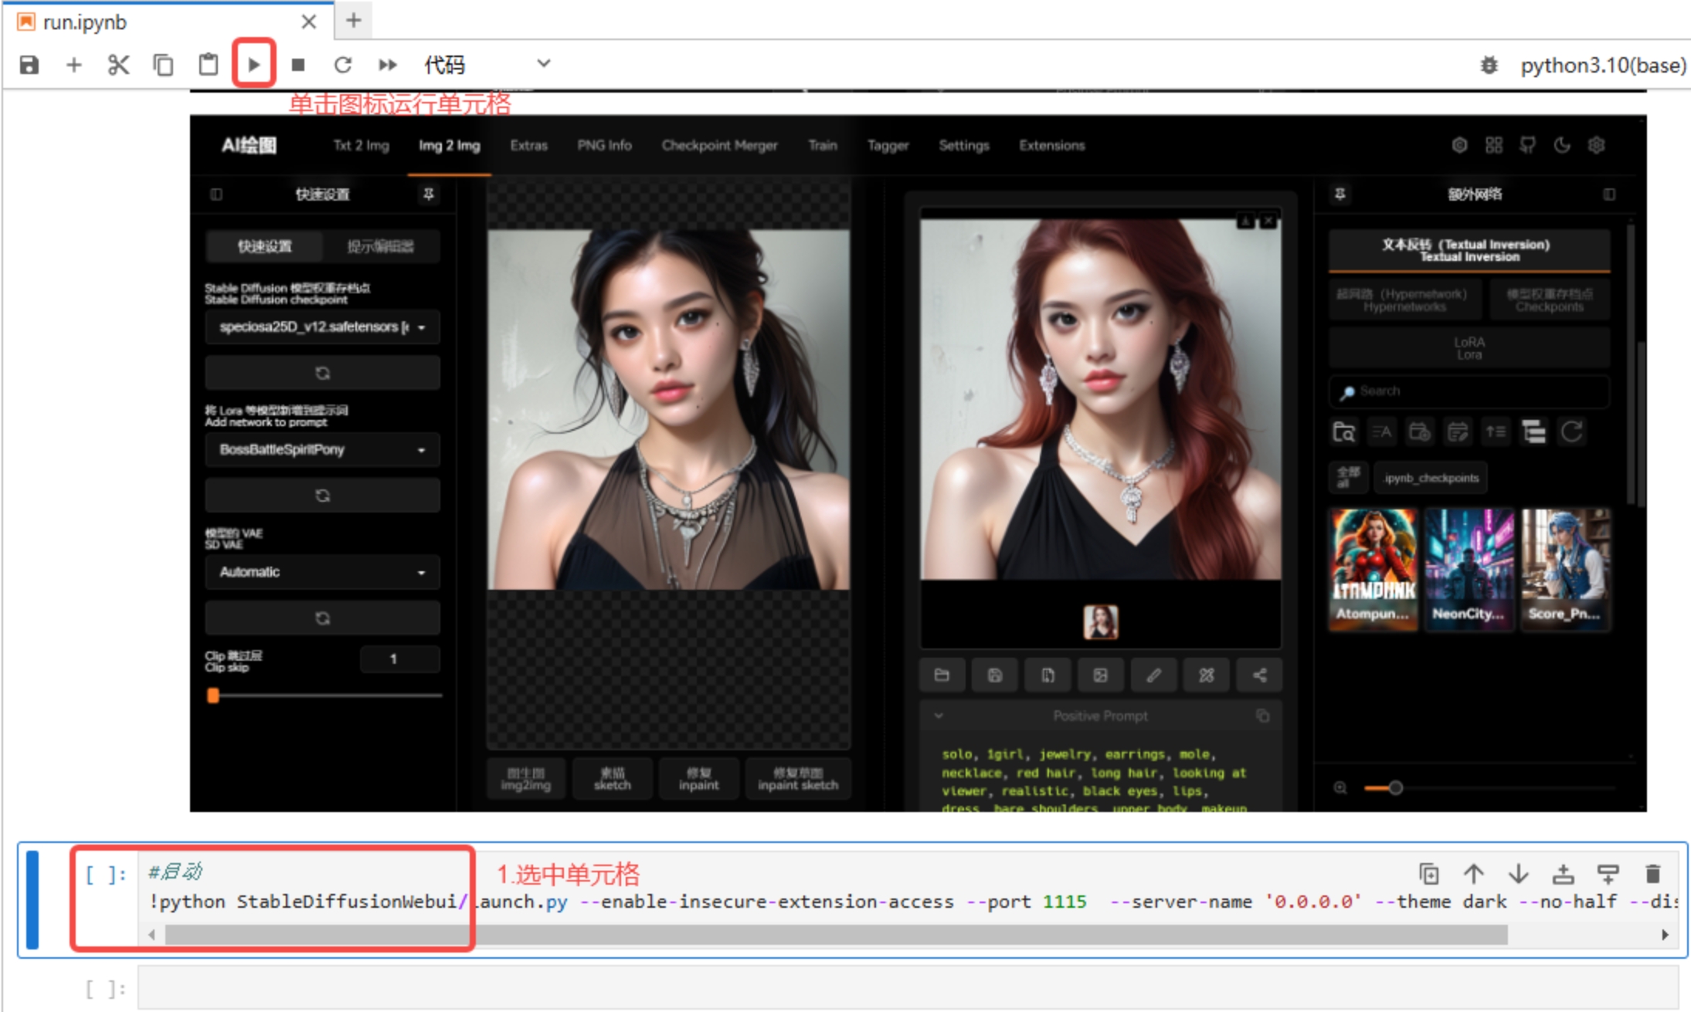The image size is (1691, 1012).
Task: Click the run cell play icon
Action: [x=253, y=65]
